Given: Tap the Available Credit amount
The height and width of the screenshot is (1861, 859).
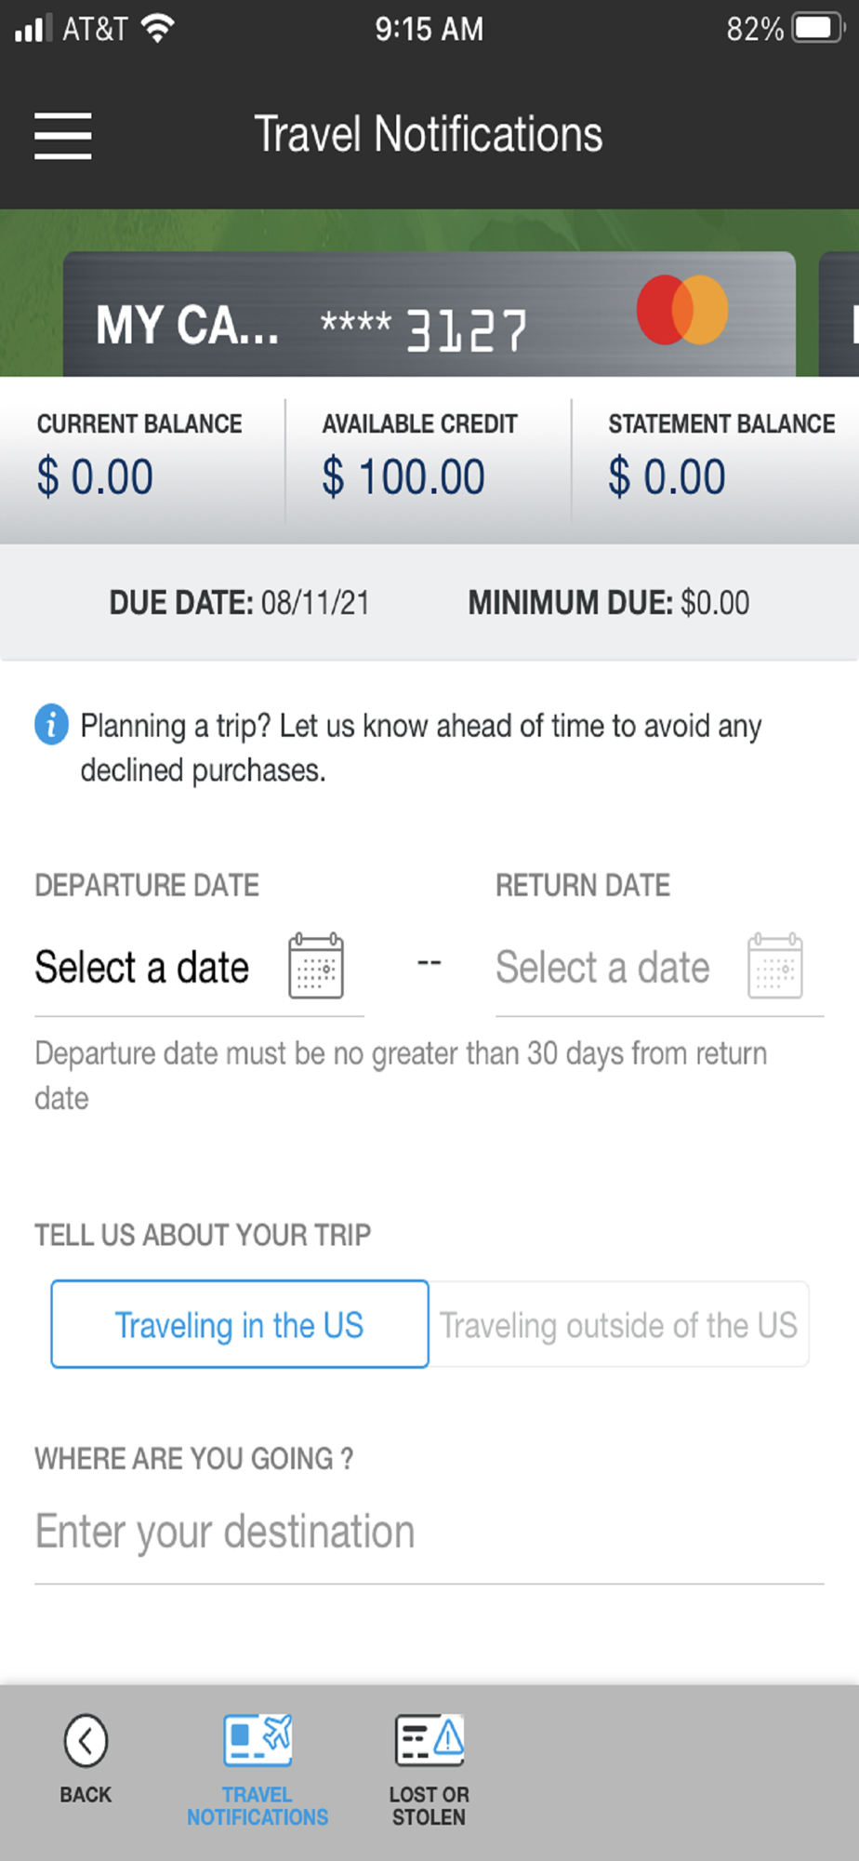Looking at the screenshot, I should click(x=403, y=477).
